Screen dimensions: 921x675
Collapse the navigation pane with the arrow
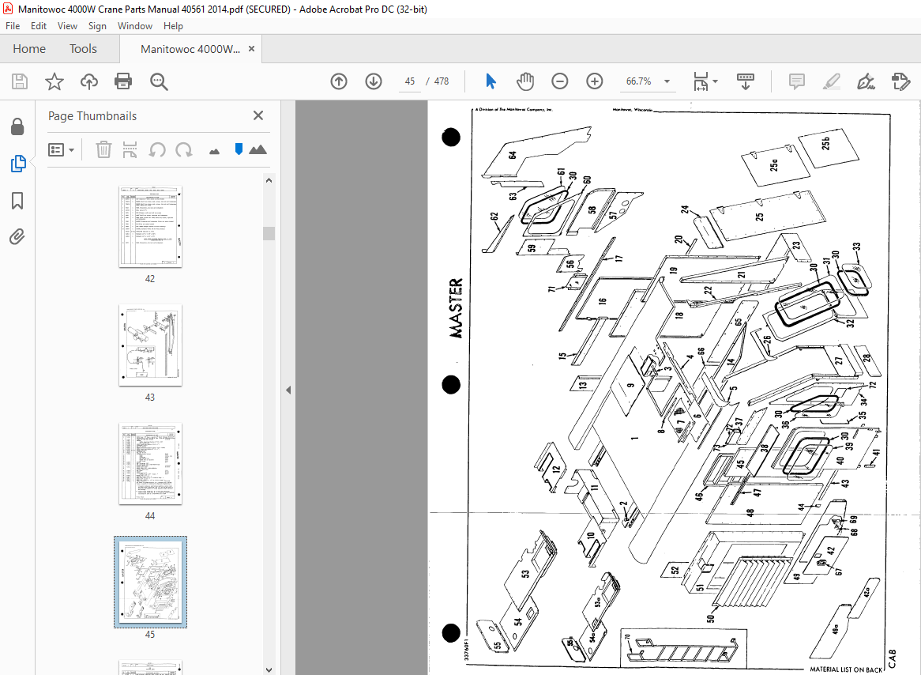pyautogui.click(x=288, y=390)
